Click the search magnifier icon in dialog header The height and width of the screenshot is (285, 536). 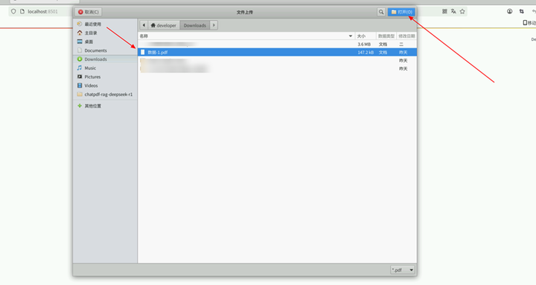(381, 12)
